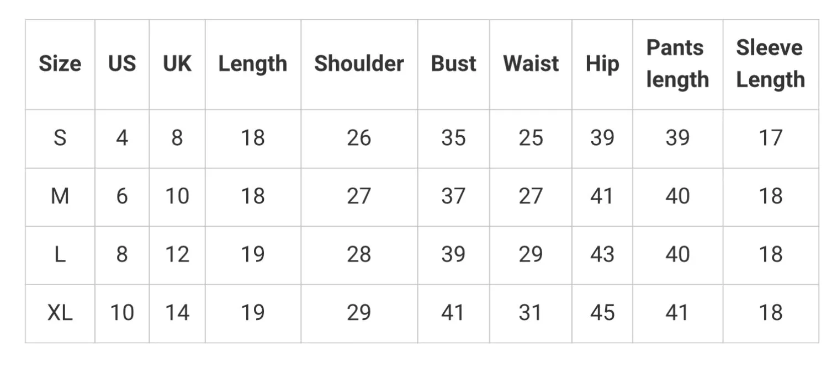Select the Shoulder column header

pos(359,64)
